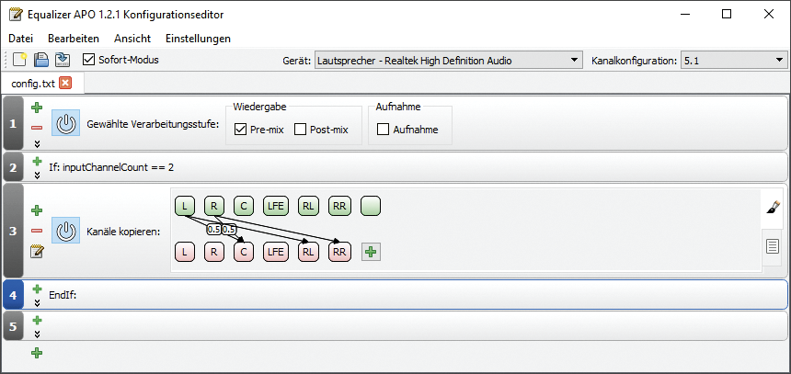Open text edit icon on row 3
Image resolution: width=791 pixels, height=374 pixels.
click(x=37, y=251)
